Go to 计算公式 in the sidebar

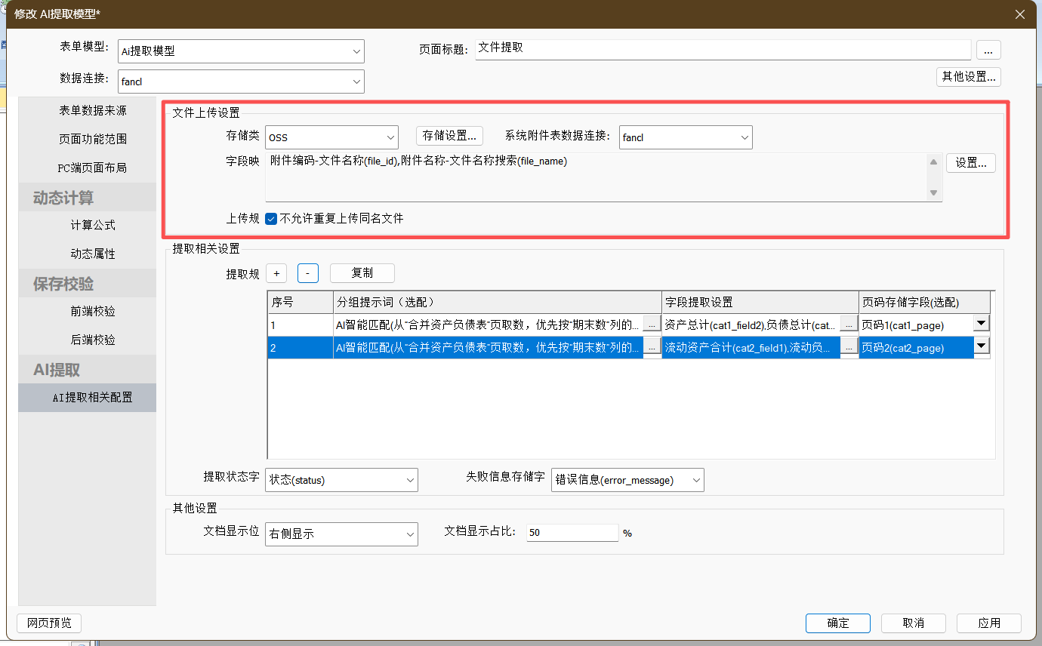tap(93, 225)
